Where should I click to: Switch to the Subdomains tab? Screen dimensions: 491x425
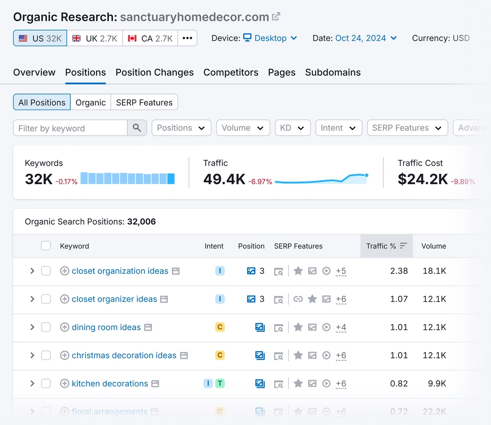click(x=333, y=72)
